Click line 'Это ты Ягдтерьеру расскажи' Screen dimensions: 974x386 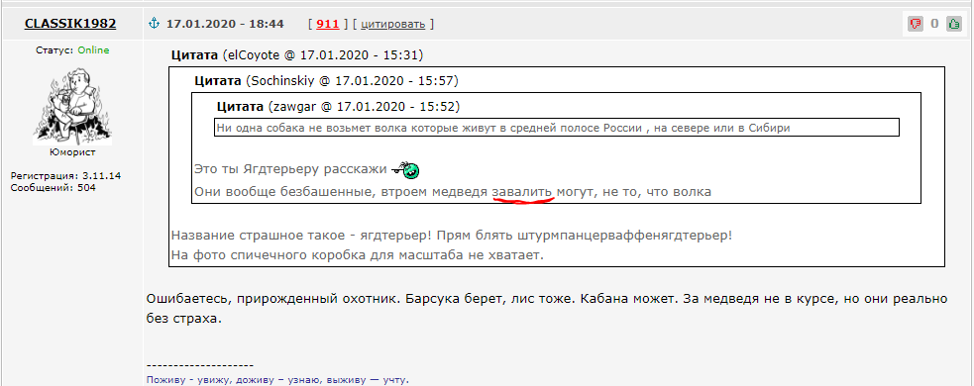290,169
